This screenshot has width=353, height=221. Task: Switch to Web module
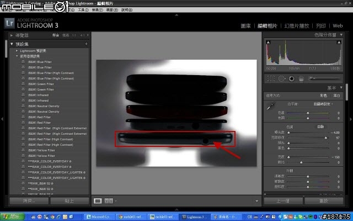click(338, 26)
